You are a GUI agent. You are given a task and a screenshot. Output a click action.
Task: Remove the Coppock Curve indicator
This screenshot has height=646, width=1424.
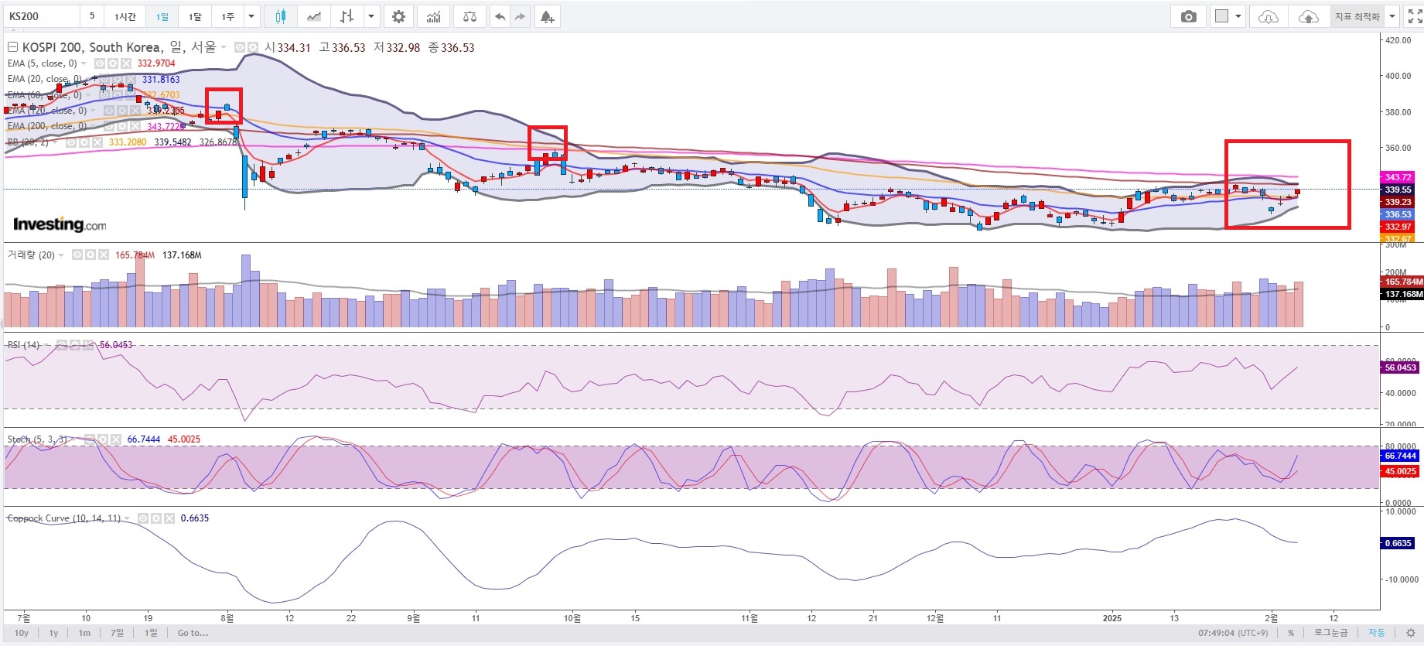coord(169,518)
